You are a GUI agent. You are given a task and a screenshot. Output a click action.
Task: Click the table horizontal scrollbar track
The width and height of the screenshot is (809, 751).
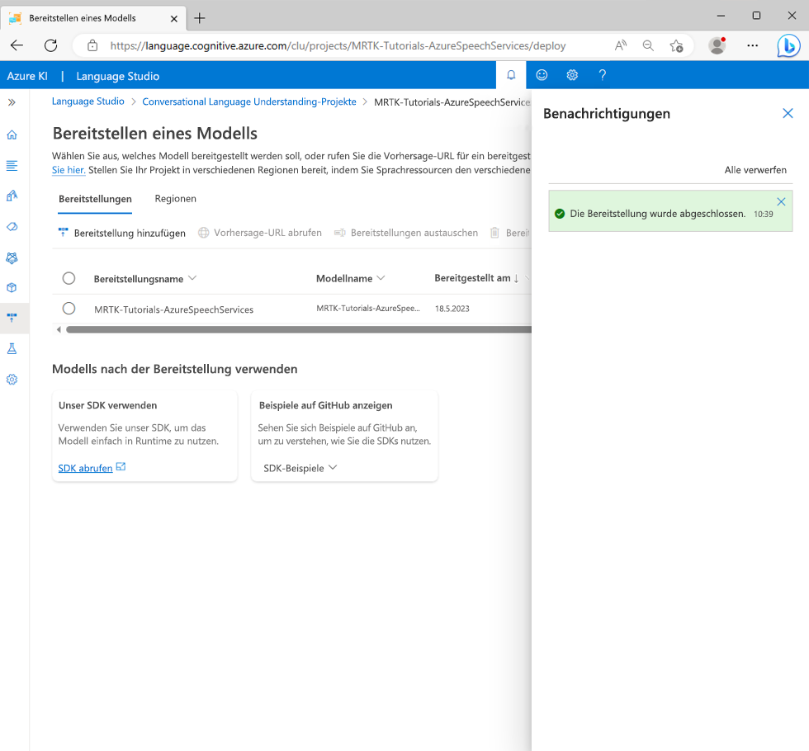tap(299, 329)
